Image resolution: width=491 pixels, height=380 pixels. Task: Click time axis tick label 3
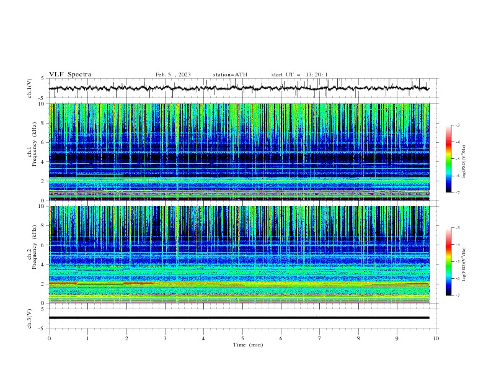tap(165, 338)
